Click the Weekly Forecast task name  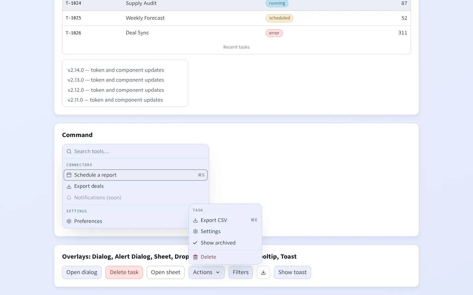click(x=145, y=18)
